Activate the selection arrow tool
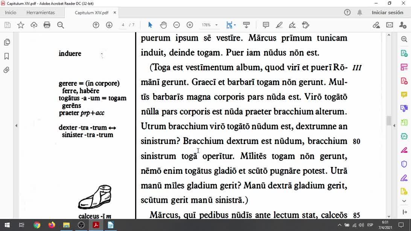Screen dimensions: 411x231 click(150, 25)
